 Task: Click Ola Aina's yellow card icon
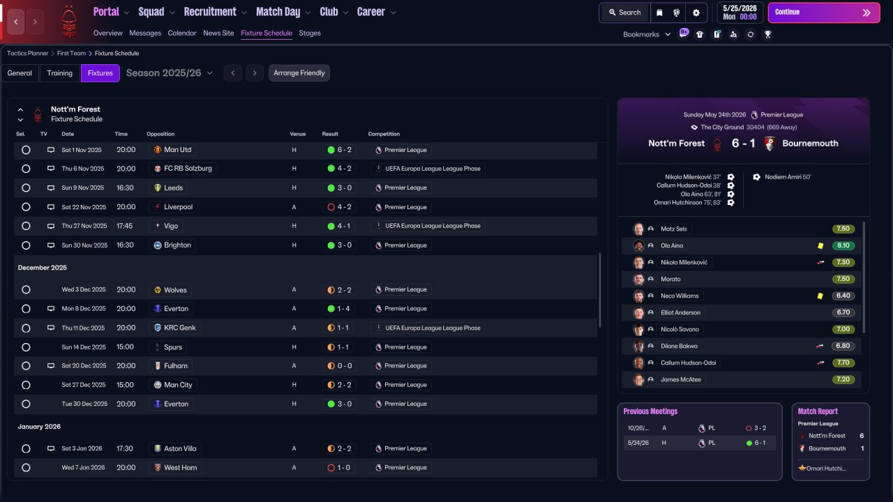[820, 246]
